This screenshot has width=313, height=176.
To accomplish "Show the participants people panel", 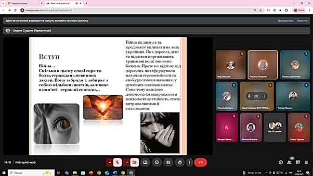I will (289, 163).
